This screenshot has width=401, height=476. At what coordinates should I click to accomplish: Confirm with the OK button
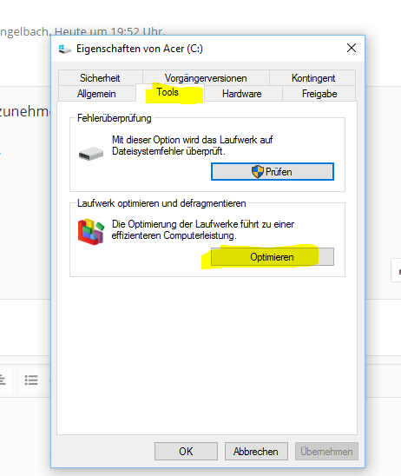[186, 452]
